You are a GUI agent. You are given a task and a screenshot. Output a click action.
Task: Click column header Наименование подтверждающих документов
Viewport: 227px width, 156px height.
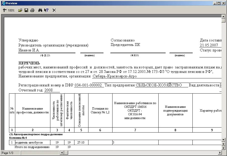[175, 111]
